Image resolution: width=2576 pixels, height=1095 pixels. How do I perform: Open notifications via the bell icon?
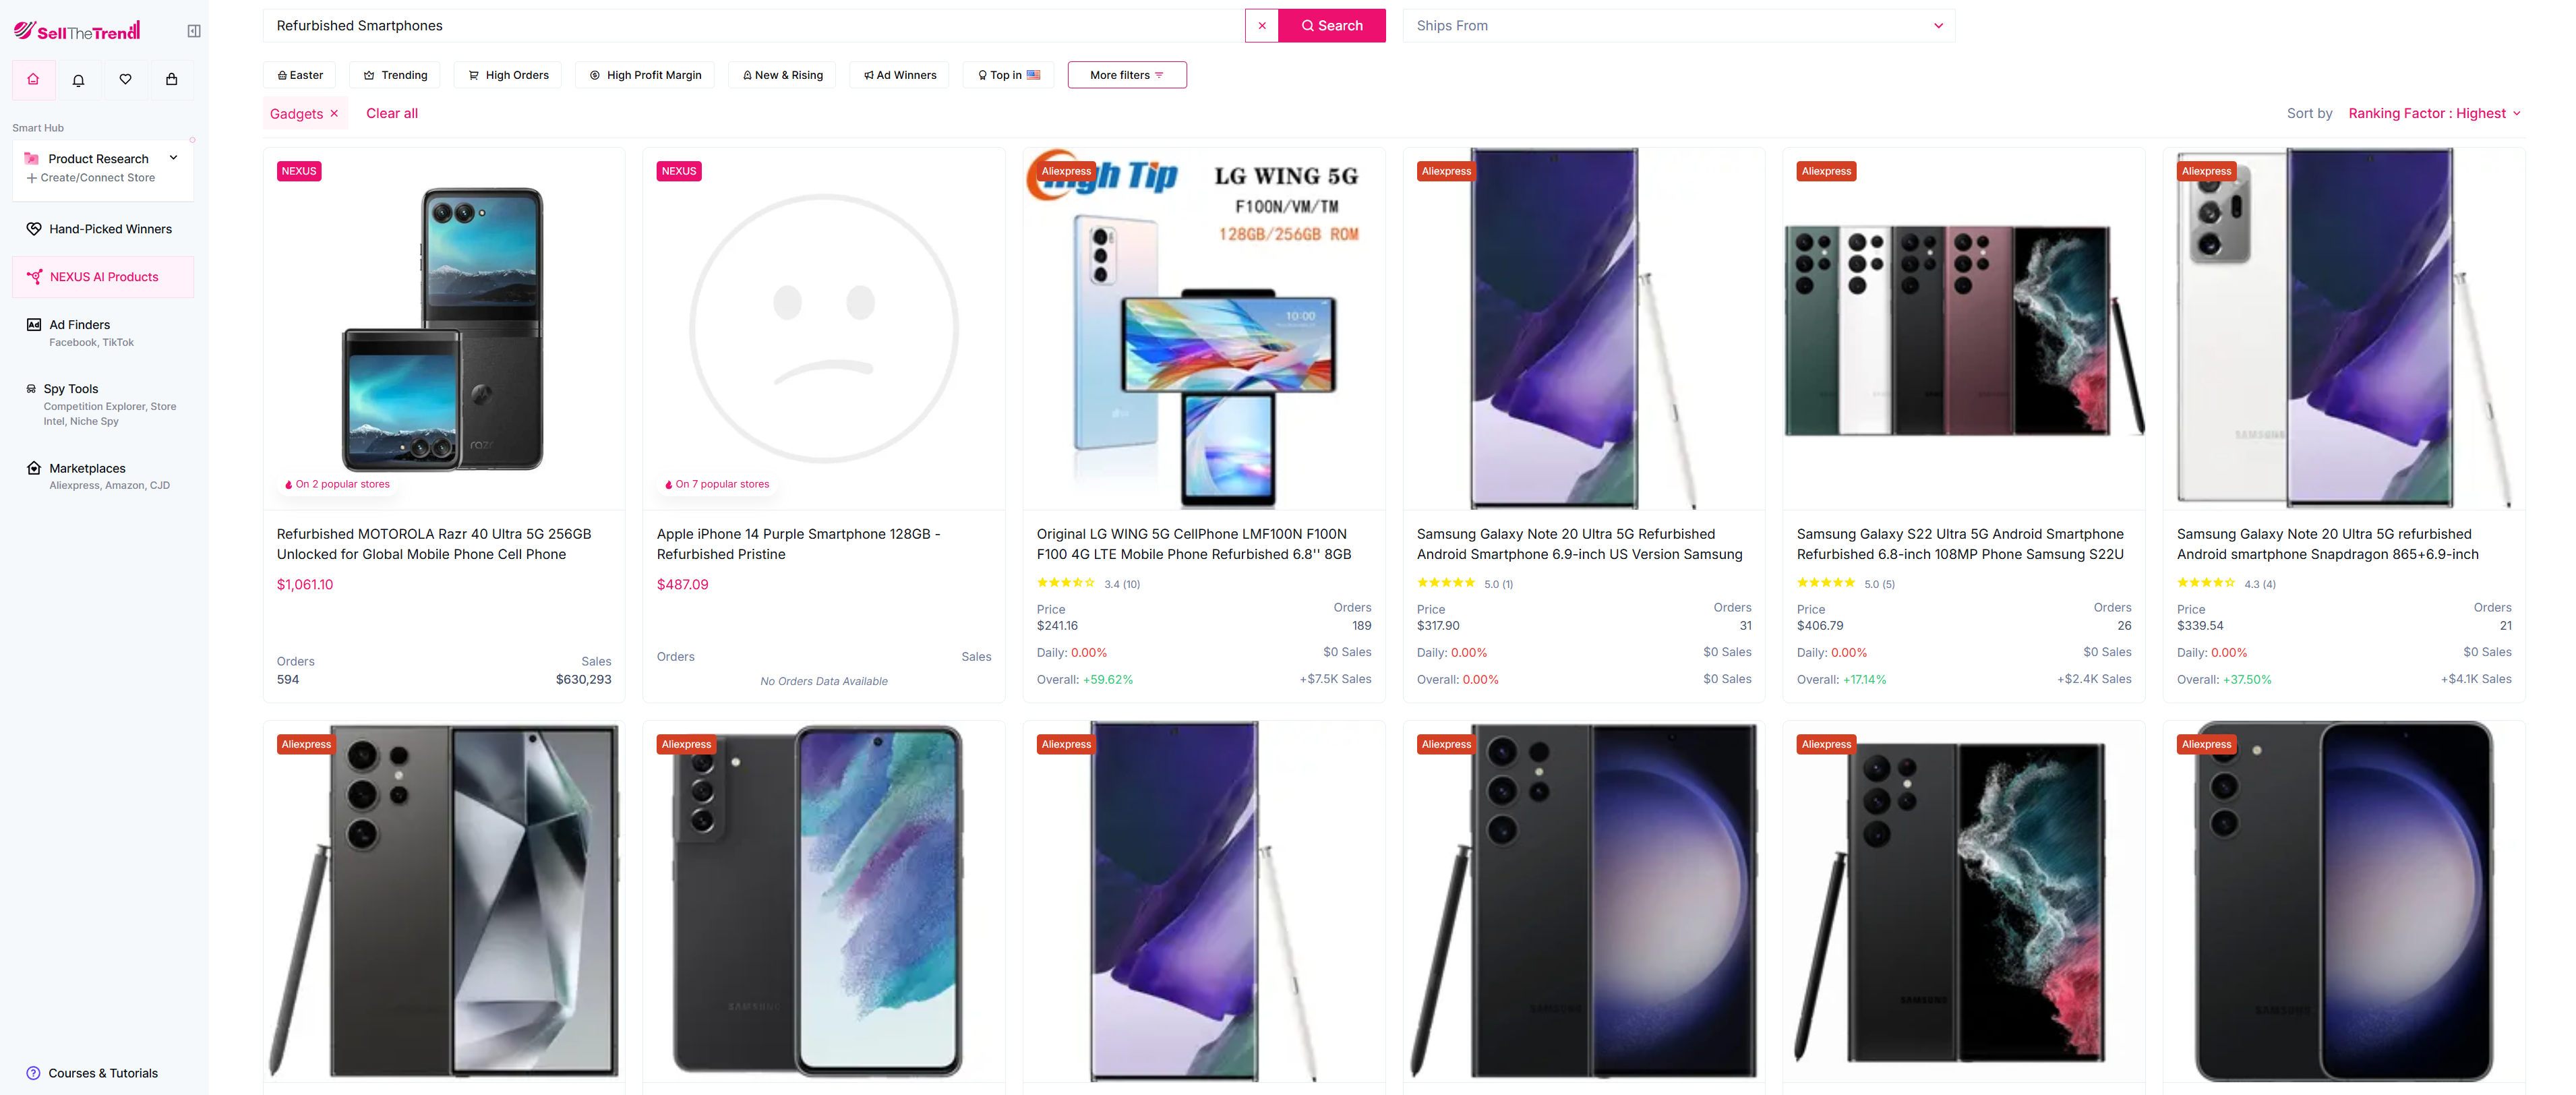(x=79, y=79)
